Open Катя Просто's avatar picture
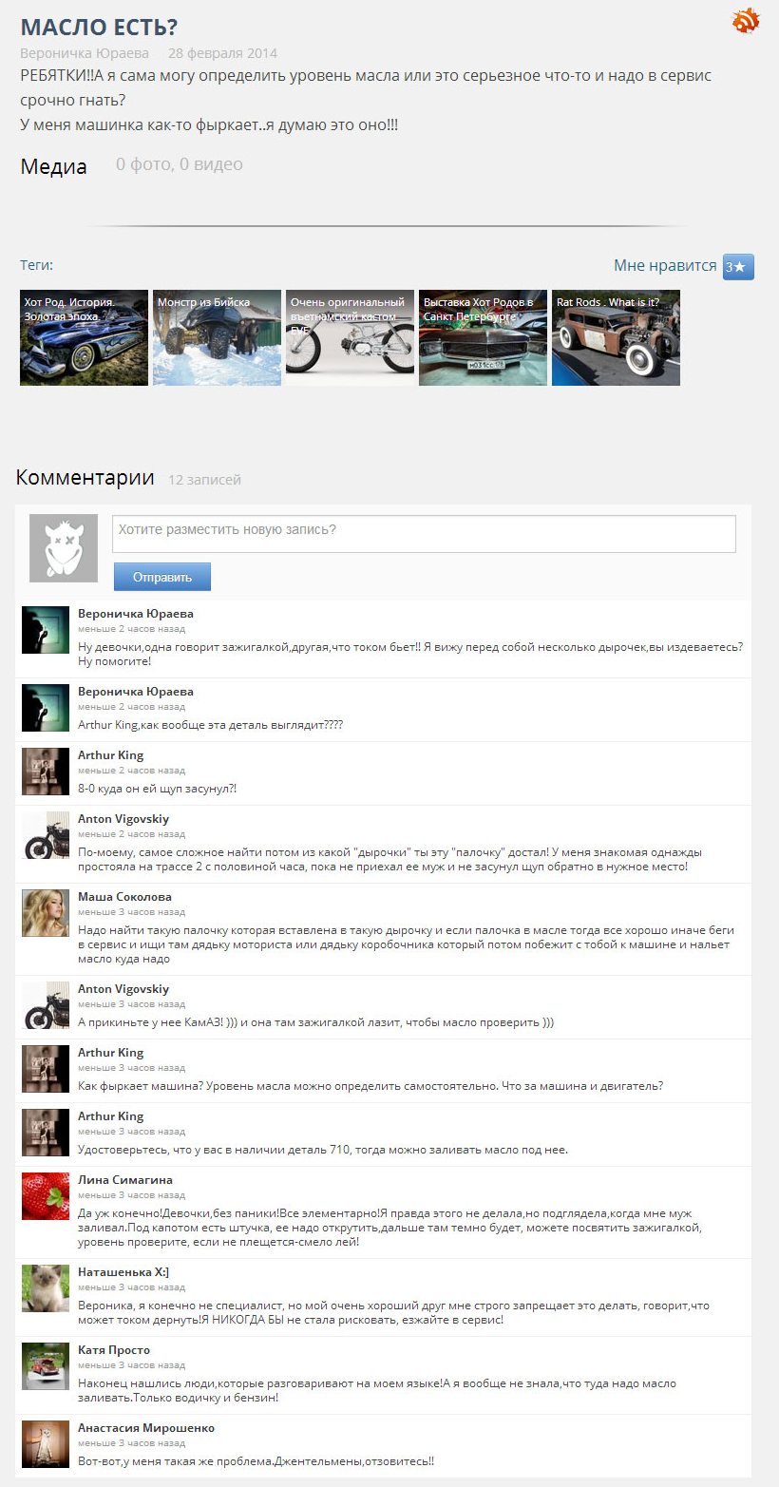This screenshot has width=779, height=1487. [46, 1366]
